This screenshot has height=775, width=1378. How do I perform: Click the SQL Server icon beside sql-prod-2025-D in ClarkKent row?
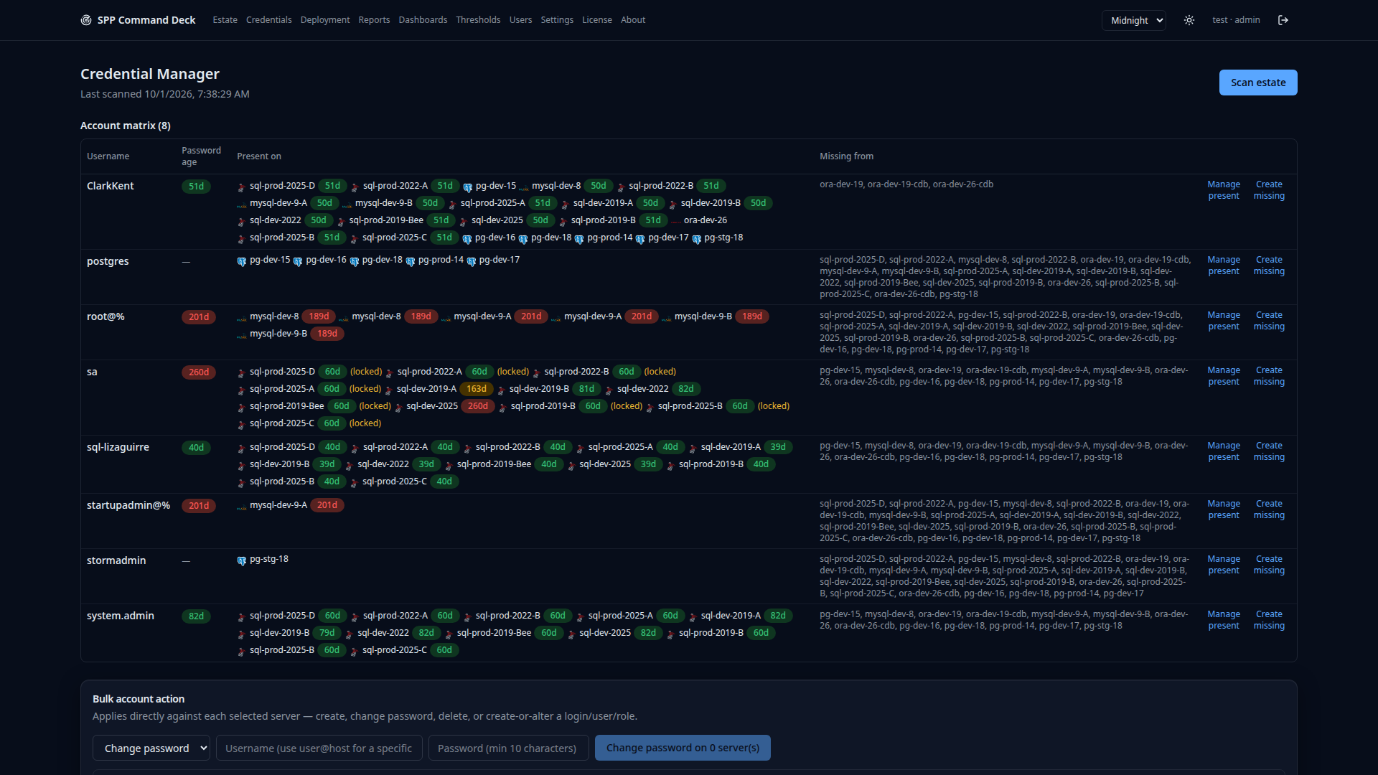point(242,187)
